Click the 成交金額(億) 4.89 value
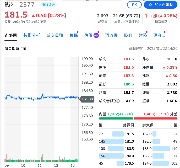 pos(130,101)
